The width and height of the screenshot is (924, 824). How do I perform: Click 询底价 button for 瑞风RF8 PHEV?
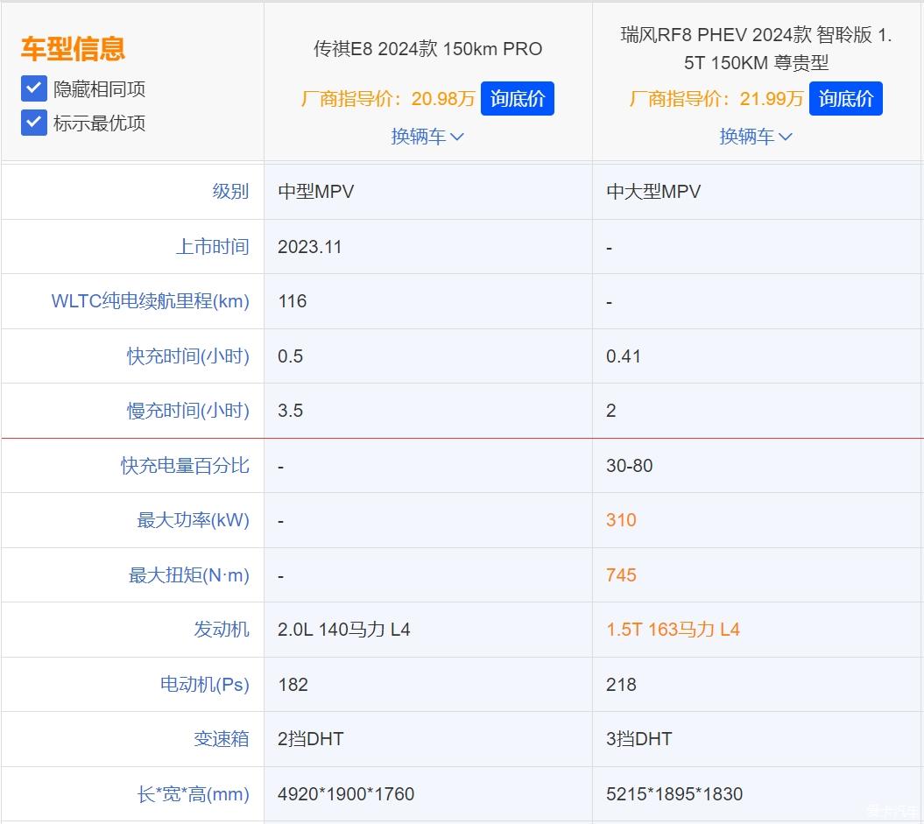coord(846,98)
